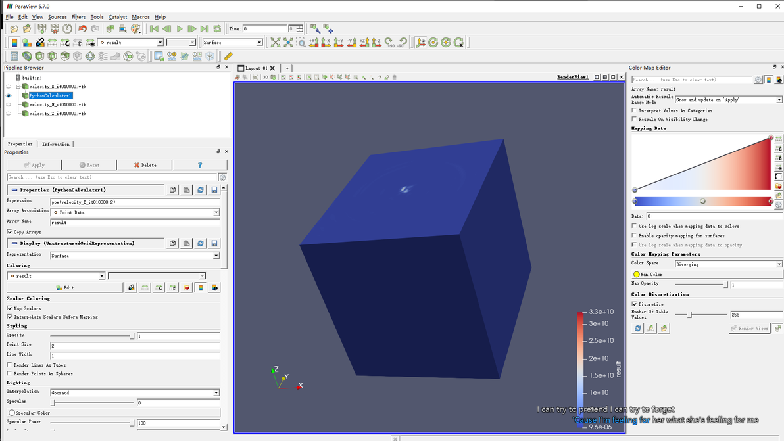Toggle the Discretize checkbox
This screenshot has width=784, height=441.
(635, 304)
